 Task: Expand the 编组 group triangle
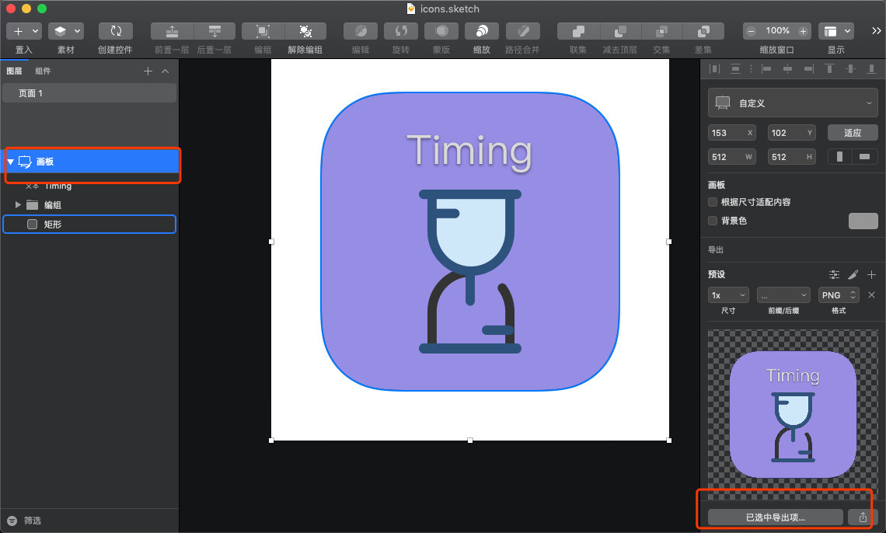18,204
